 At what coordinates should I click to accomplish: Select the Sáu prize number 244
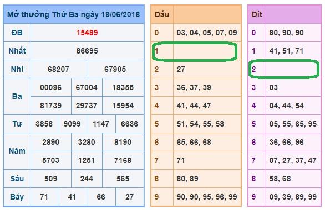[x=87, y=179]
